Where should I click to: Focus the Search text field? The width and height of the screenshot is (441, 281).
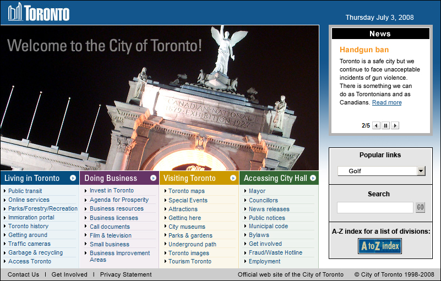[375, 207]
